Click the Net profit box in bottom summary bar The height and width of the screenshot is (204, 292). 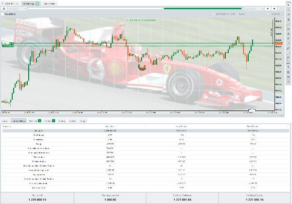coord(37,198)
